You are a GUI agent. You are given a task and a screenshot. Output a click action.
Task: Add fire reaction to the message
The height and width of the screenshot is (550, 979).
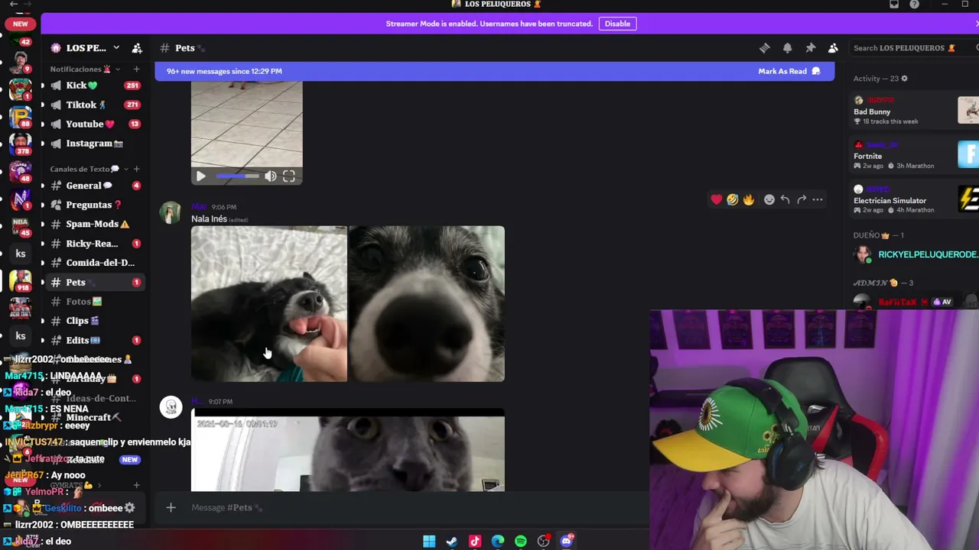[748, 199]
